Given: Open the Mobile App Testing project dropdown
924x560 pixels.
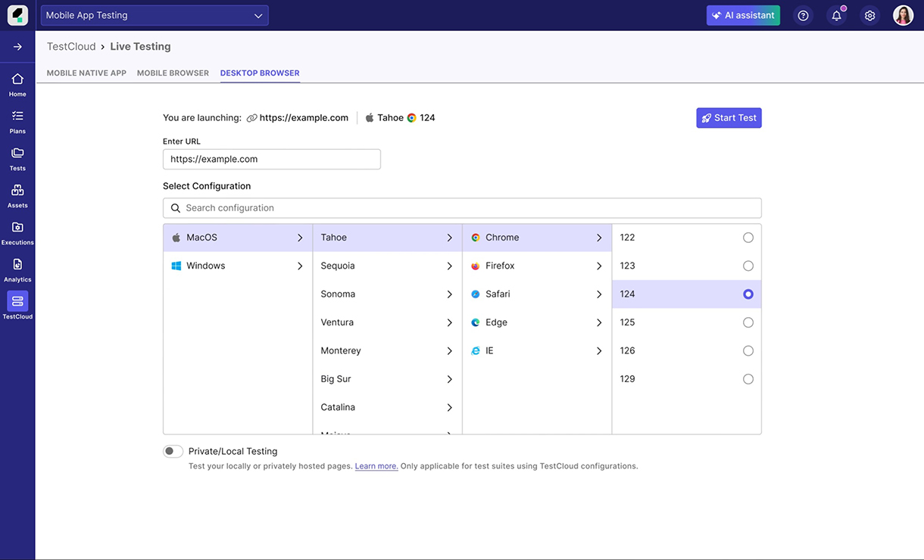Looking at the screenshot, I should [x=155, y=15].
